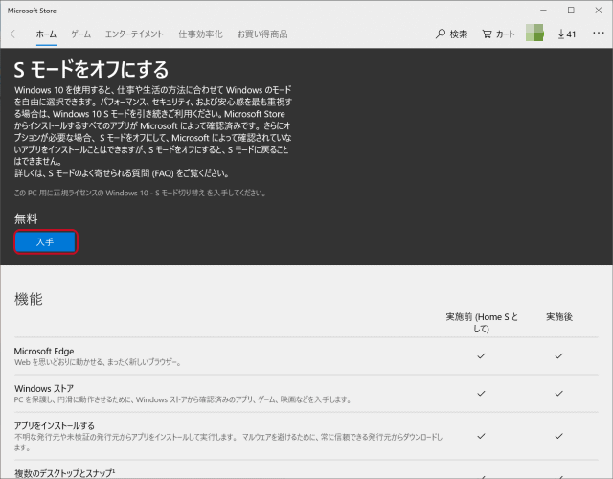Click the Windows ストア 実施後 checkmark
This screenshot has width=613, height=479.
pos(559,393)
